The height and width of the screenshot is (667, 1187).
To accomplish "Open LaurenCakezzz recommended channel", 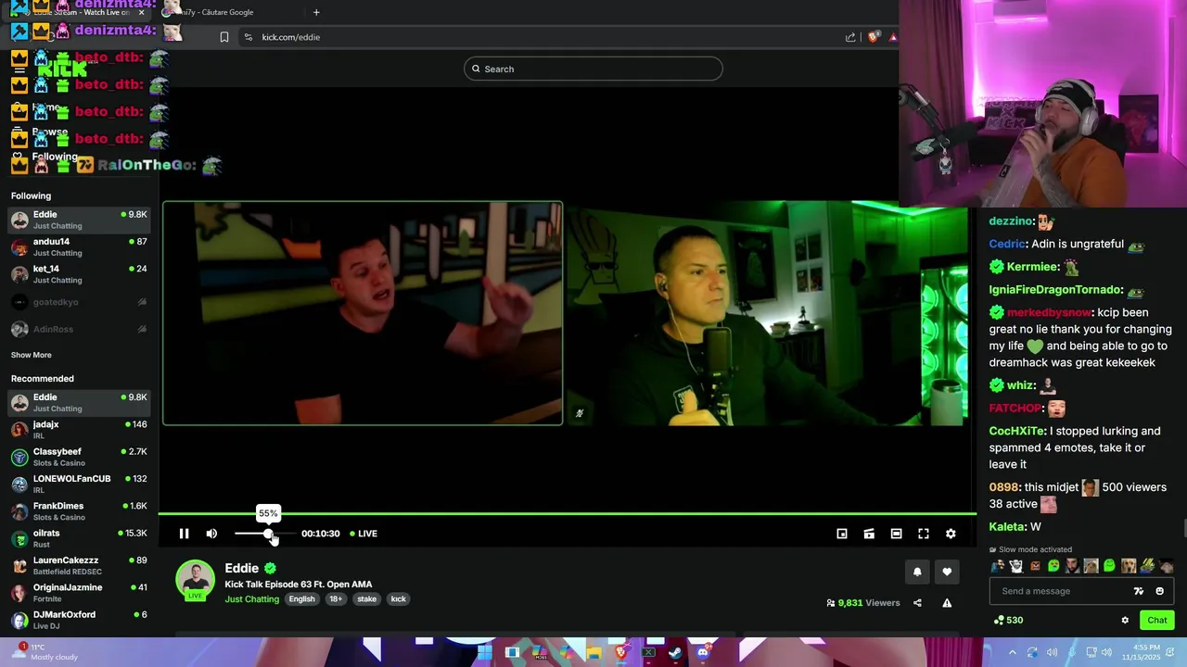I will pyautogui.click(x=79, y=565).
